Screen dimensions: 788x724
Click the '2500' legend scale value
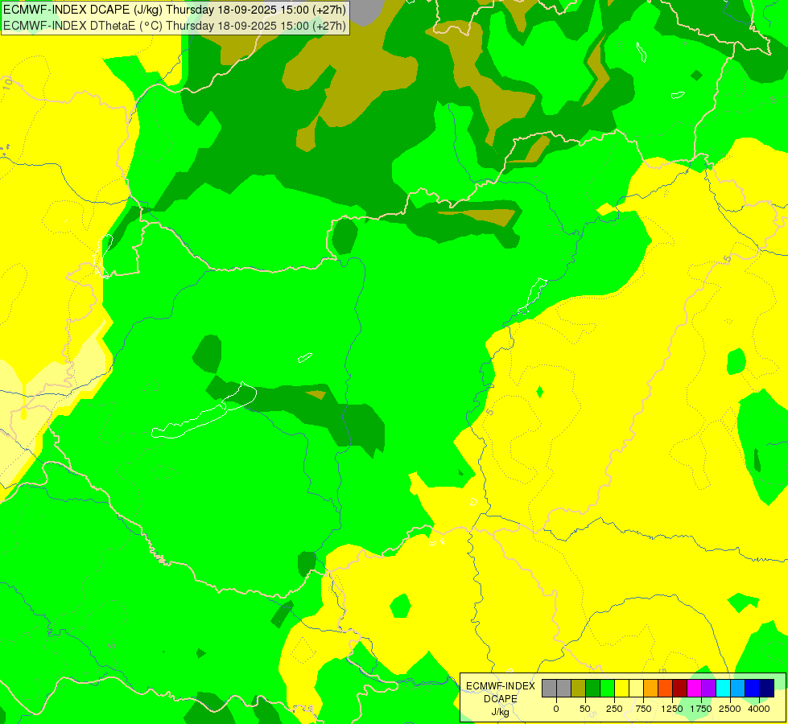(x=730, y=709)
